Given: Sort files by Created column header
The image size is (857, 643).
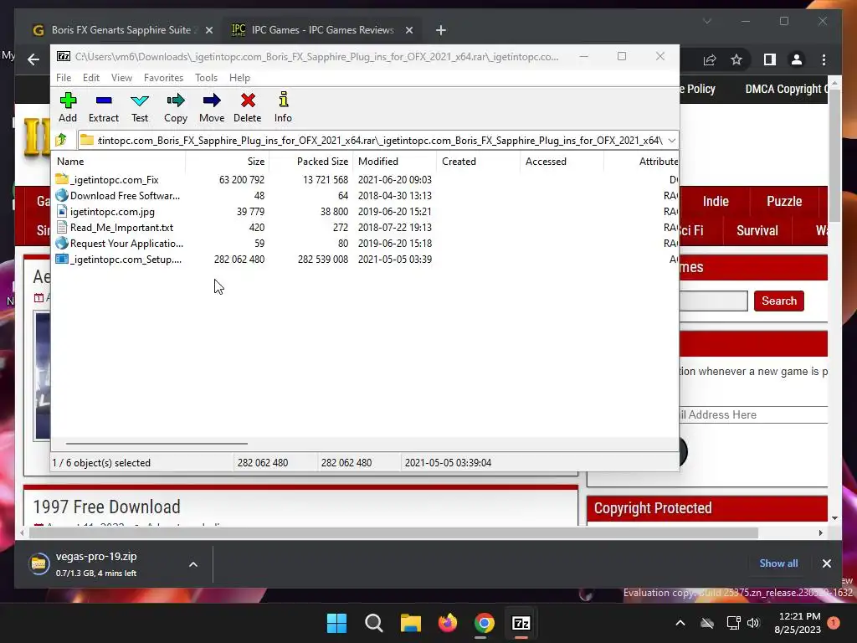Looking at the screenshot, I should (x=478, y=162).
